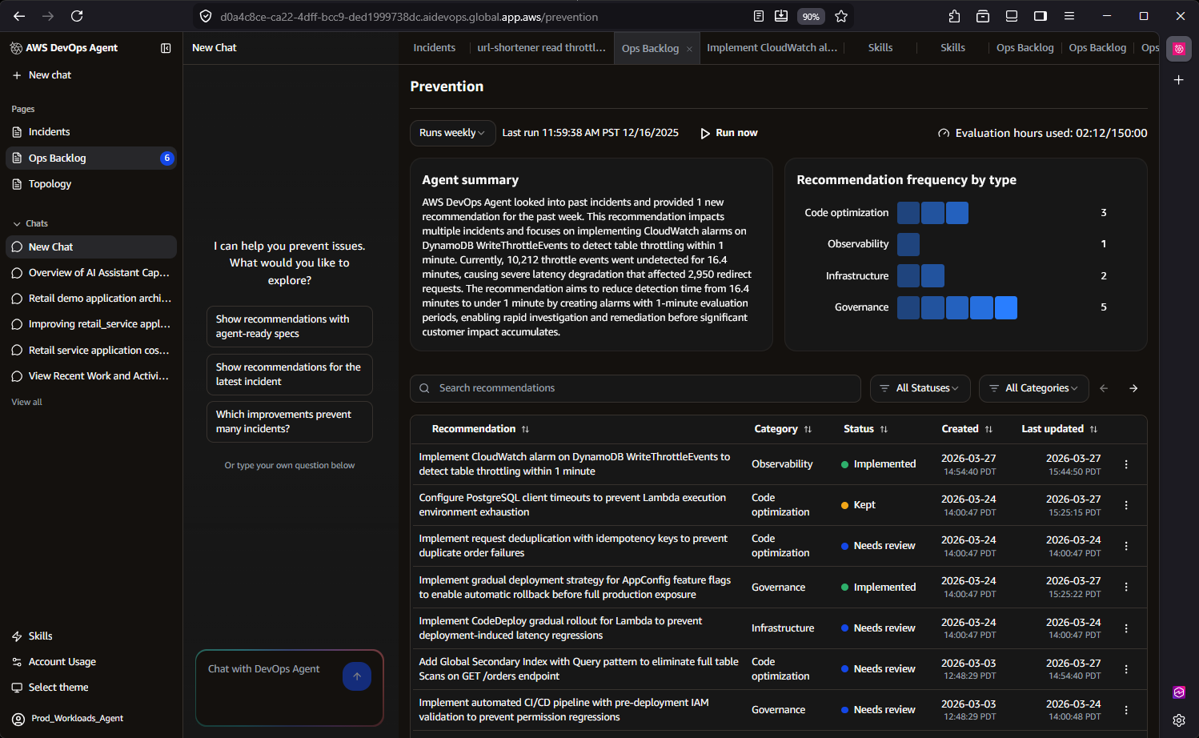1199x738 pixels.
Task: Open the All Categories filter dropdown
Action: point(1033,388)
